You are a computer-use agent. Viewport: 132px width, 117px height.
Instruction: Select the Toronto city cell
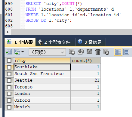(42, 87)
